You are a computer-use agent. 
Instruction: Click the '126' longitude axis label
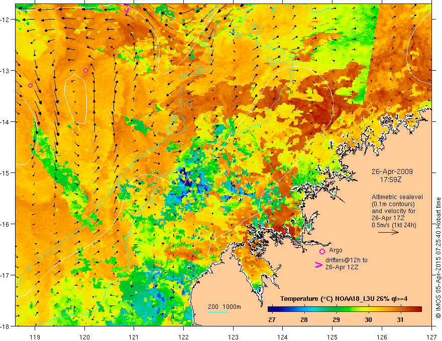(x=382, y=337)
